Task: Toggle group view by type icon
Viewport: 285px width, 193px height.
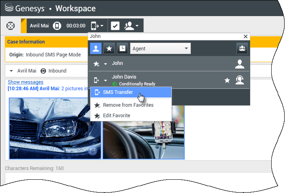Action: click(x=242, y=49)
